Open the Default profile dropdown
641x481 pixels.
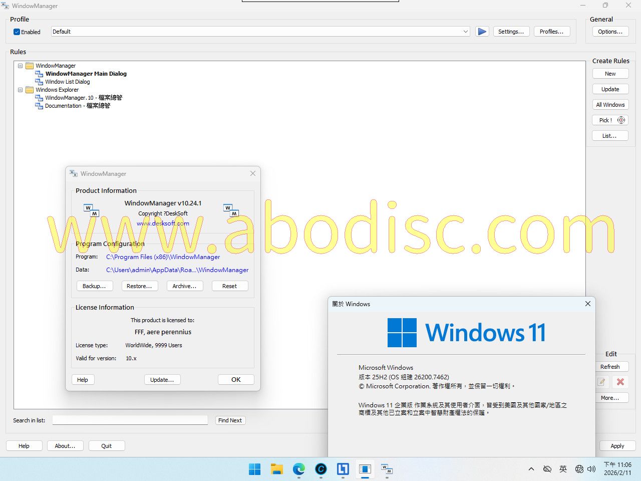click(x=465, y=32)
